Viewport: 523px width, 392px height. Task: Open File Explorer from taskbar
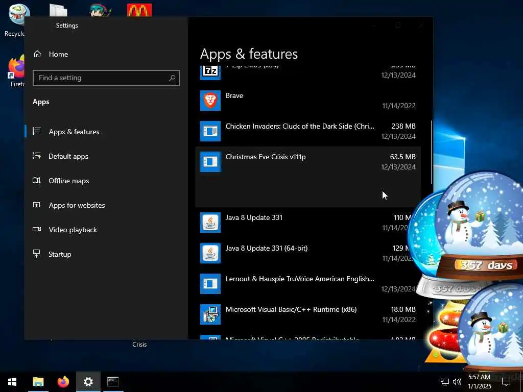pyautogui.click(x=38, y=382)
